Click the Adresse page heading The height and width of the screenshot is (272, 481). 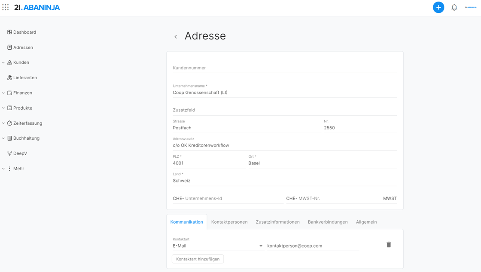205,36
